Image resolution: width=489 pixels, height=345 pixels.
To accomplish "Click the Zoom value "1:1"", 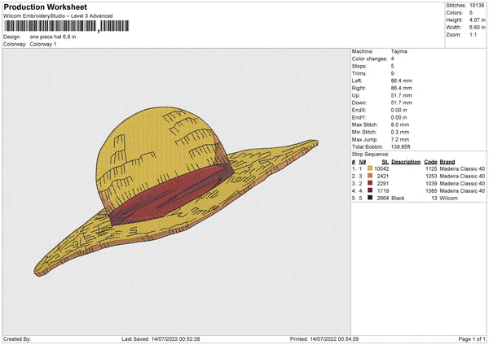I will (x=473, y=34).
